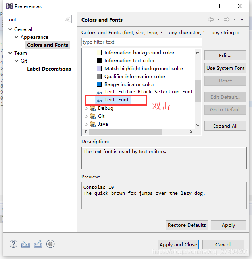Select the Team tree item

(21, 53)
